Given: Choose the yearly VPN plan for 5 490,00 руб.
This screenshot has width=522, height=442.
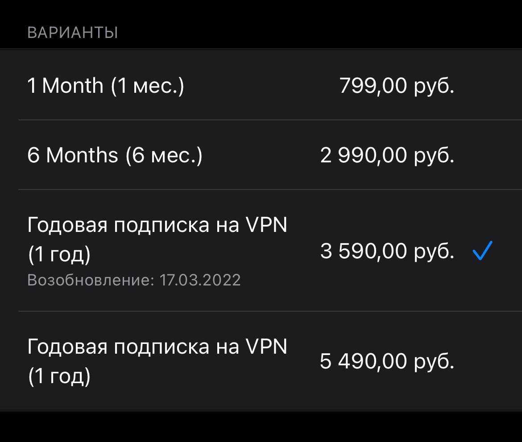Looking at the screenshot, I should pos(261,361).
